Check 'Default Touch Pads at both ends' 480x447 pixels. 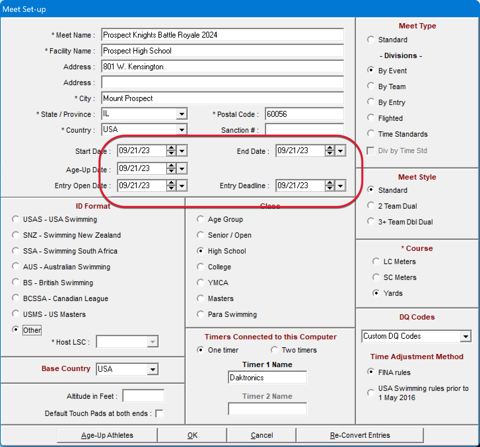159,413
